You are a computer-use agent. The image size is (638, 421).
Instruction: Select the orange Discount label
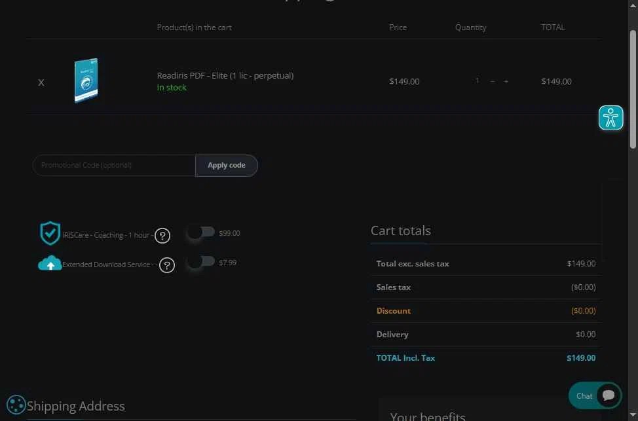pyautogui.click(x=394, y=311)
